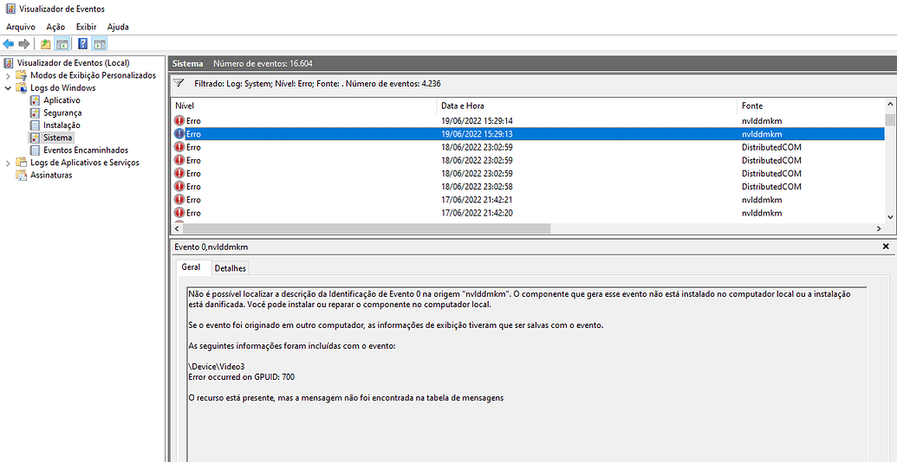Open Eventos Encaminhados log

click(x=86, y=151)
